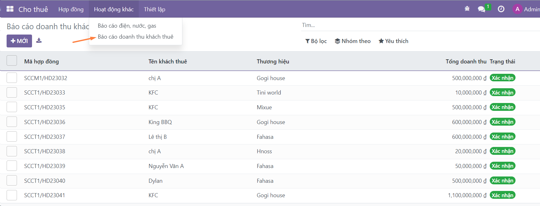Open the Hợp đồng menu
The width and height of the screenshot is (540, 206).
[71, 9]
